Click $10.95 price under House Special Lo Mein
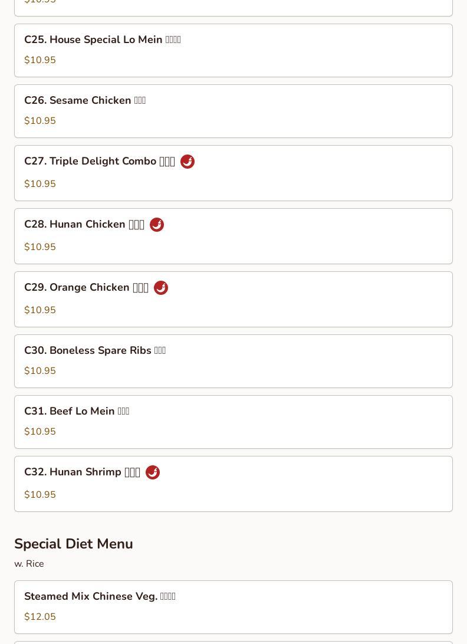This screenshot has height=644, width=467. click(40, 60)
